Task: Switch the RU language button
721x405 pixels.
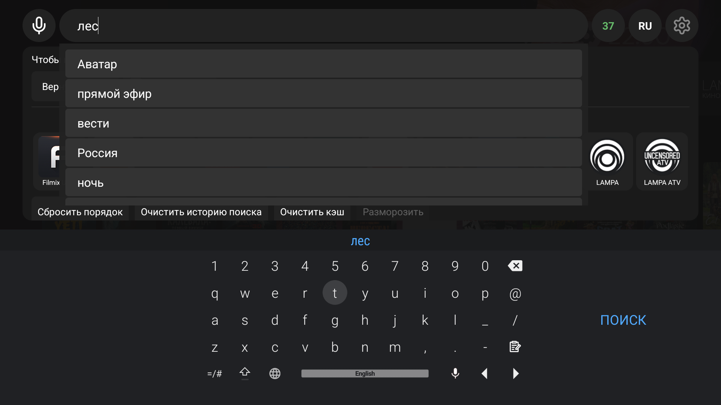Action: (x=645, y=25)
